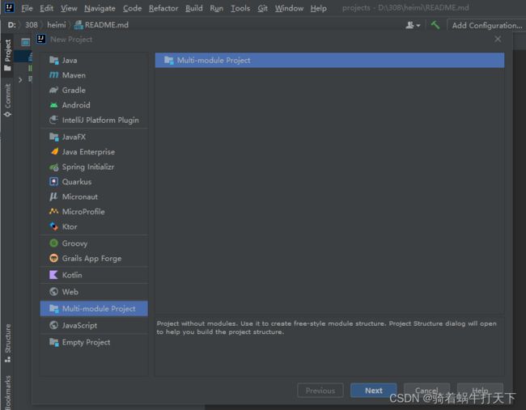The width and height of the screenshot is (526, 410).
Task: Select the Java Enterprise icon
Action: [x=53, y=152]
